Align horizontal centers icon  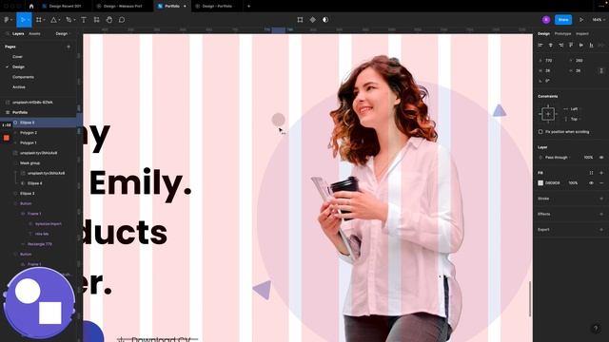pyautogui.click(x=550, y=46)
